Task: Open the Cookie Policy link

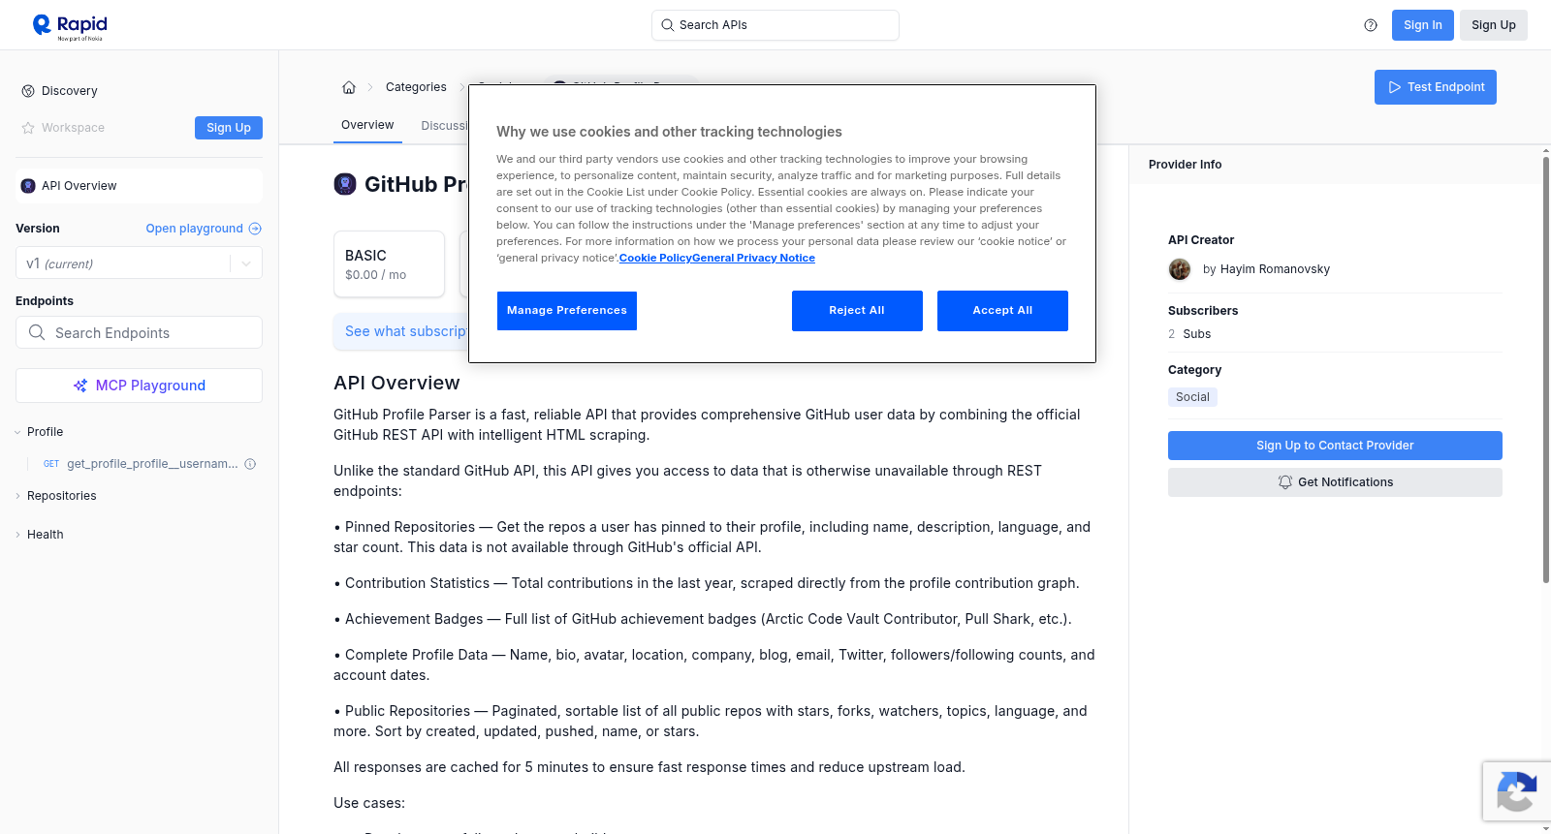Action: (x=655, y=258)
